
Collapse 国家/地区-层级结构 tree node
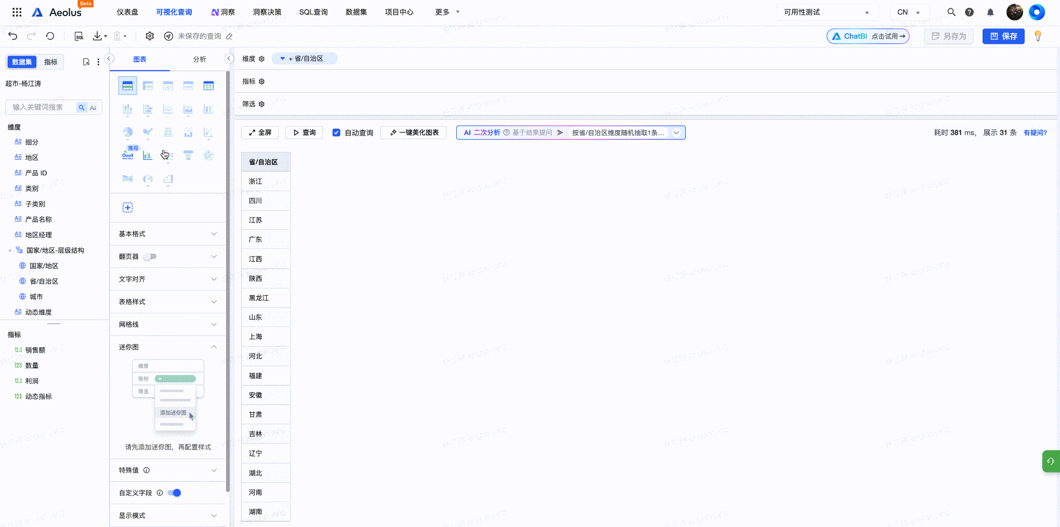point(9,251)
